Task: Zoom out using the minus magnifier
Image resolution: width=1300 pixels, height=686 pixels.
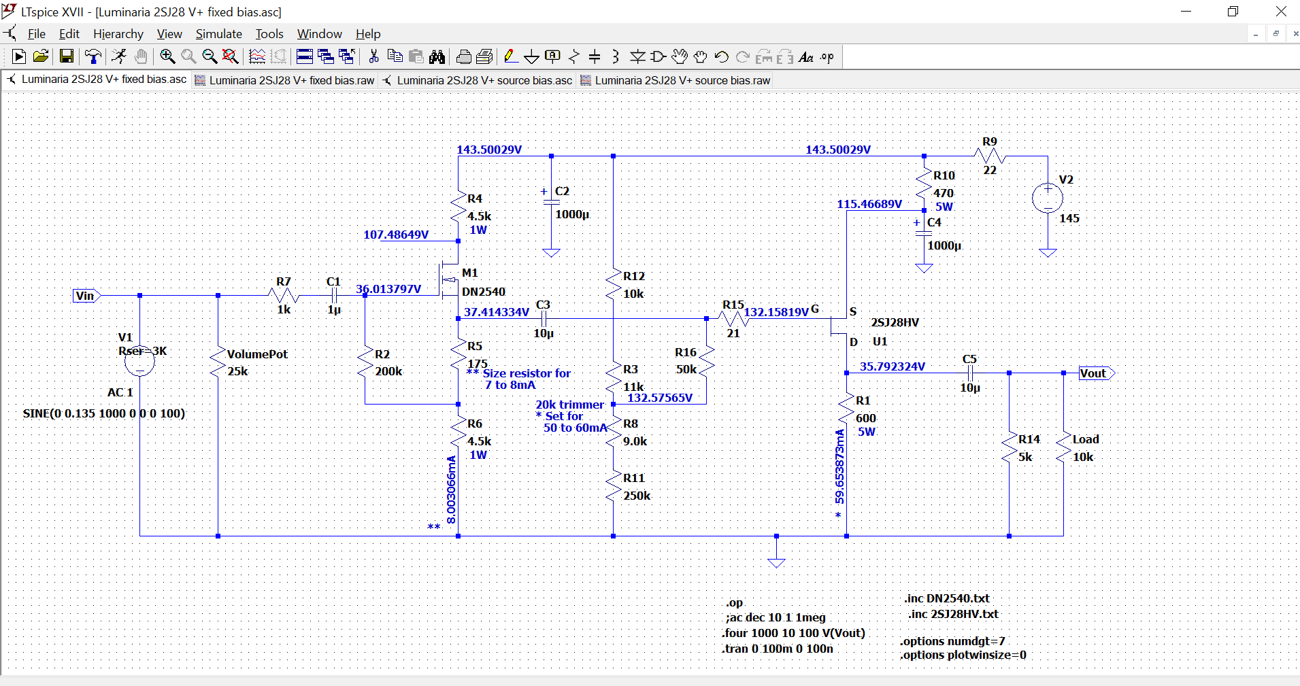Action: tap(210, 57)
